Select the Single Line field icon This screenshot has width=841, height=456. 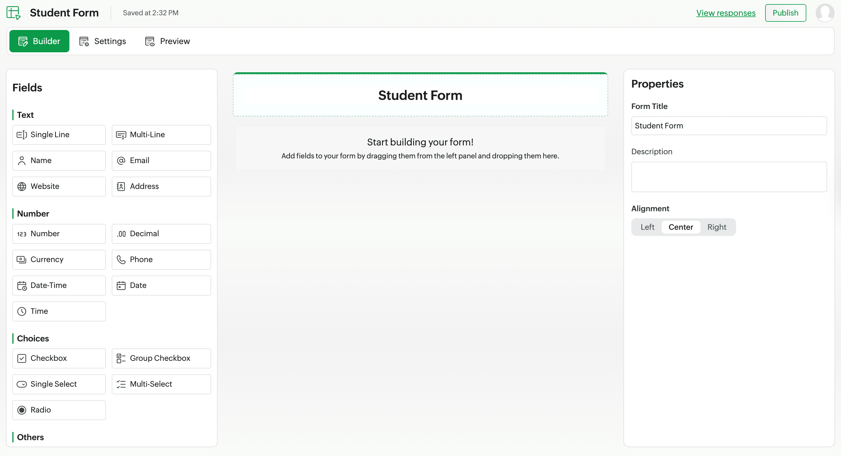pos(22,135)
